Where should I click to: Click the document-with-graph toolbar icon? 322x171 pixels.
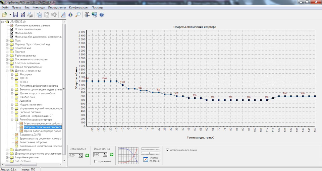(63, 15)
